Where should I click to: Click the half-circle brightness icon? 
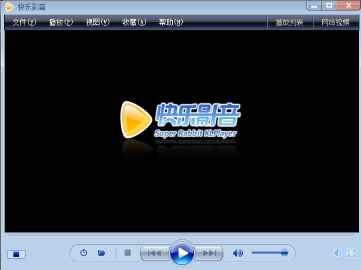point(338,253)
